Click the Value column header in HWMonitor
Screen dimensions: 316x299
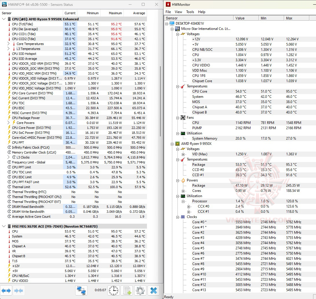246,18
